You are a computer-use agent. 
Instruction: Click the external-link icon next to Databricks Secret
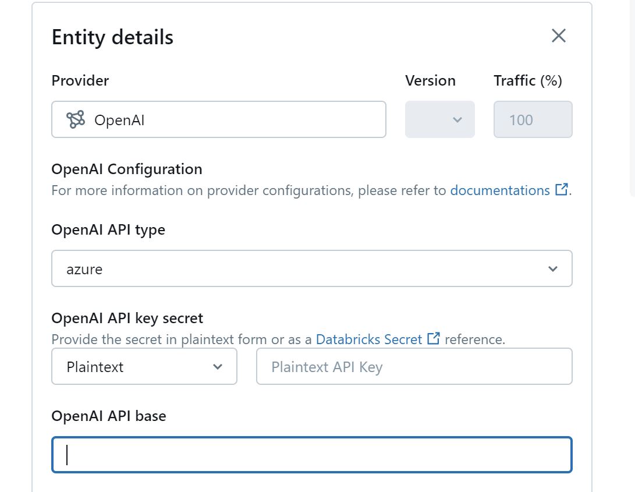pos(433,339)
